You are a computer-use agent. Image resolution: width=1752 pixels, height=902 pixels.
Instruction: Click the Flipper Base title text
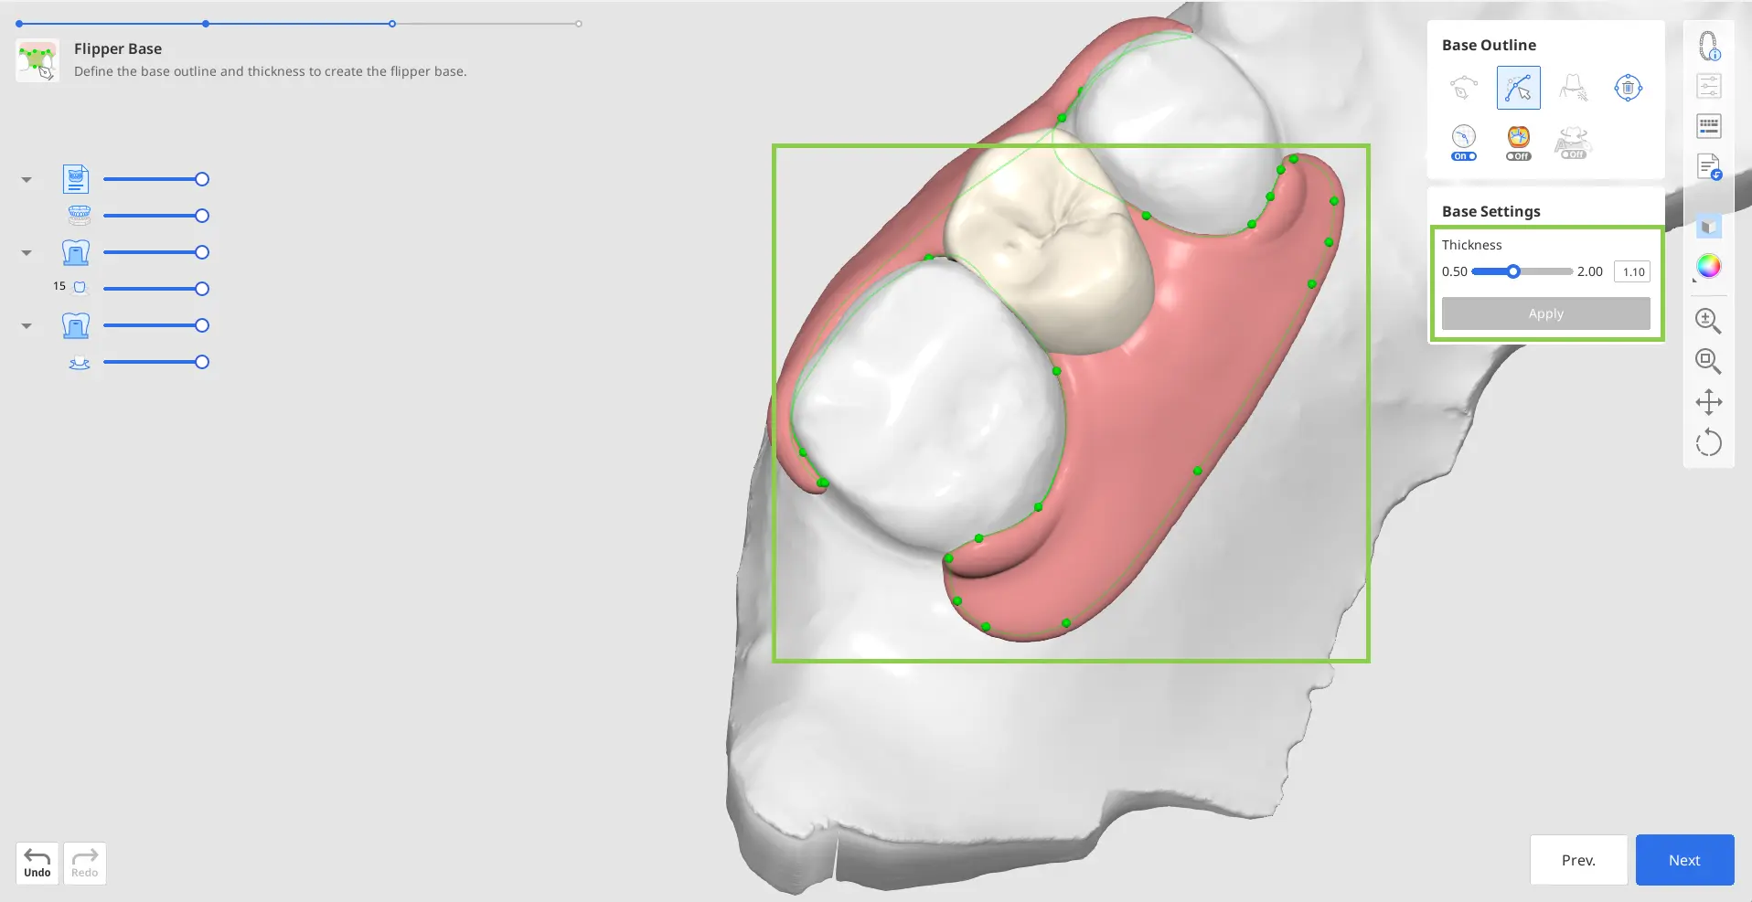point(118,48)
